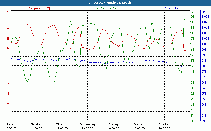Click the green '%' axis unit
This screenshot has width=211, height=131.
(193, 12)
